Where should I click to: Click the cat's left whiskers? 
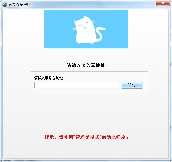74,29
